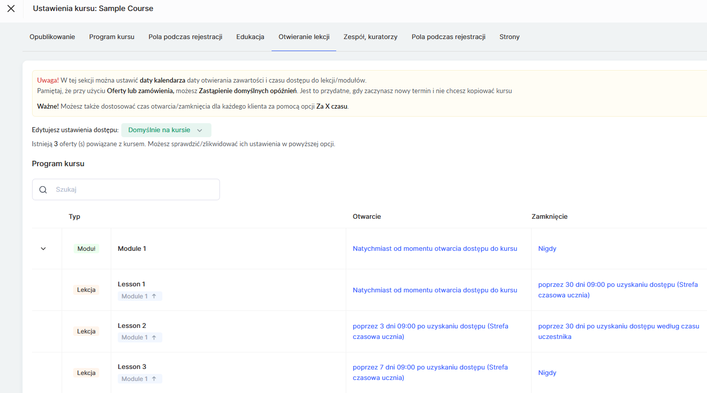Viewport: 707px width, 393px height.
Task: Click the up arrow beside Module 1 under Lesson 1
Action: click(x=154, y=296)
